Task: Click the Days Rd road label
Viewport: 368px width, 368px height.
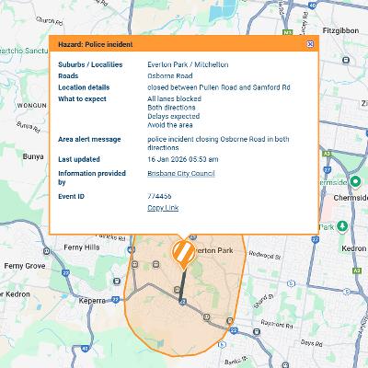Action: tap(311, 343)
